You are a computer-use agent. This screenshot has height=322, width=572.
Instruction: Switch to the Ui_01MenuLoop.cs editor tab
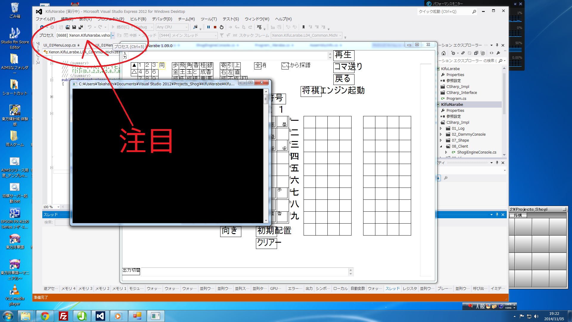[x=60, y=45]
